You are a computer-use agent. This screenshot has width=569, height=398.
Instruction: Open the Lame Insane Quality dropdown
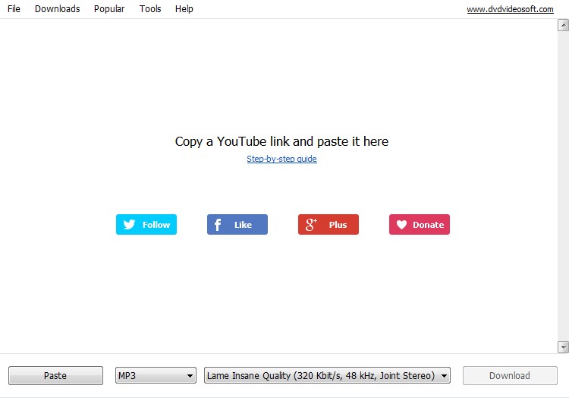pyautogui.click(x=327, y=375)
